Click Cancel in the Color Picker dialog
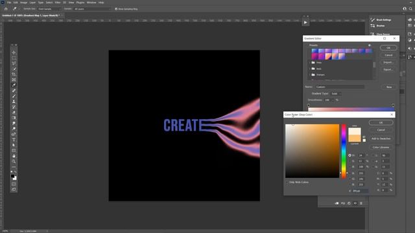Screen dimensions: 415x233 tap(381, 130)
